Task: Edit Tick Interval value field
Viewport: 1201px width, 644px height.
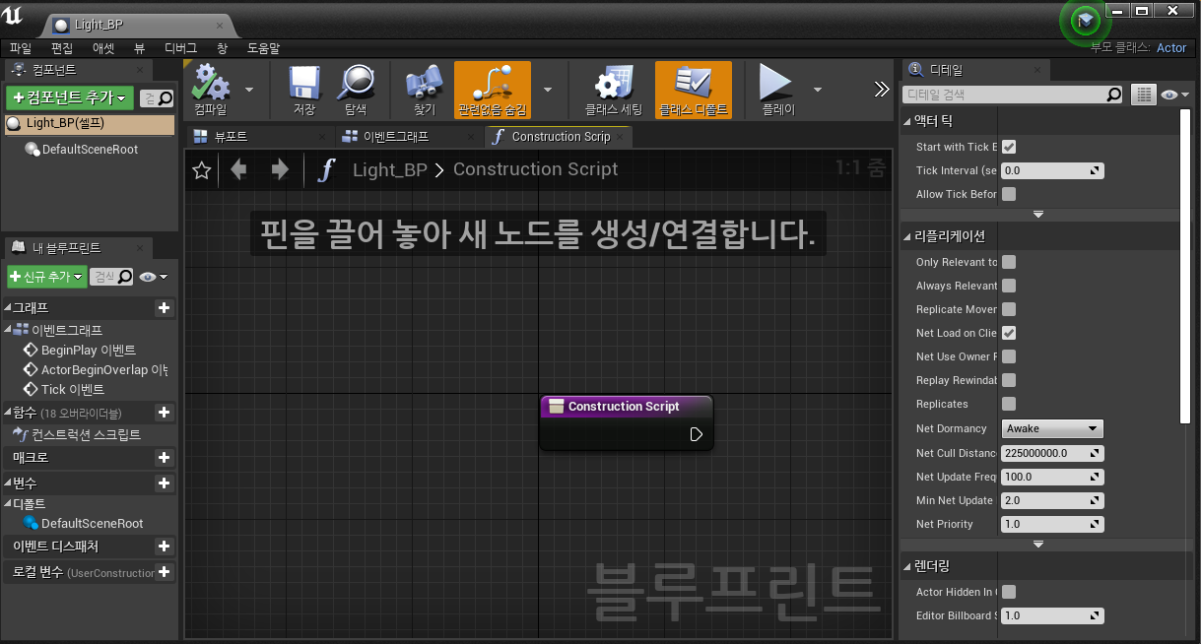Action: (x=1052, y=170)
